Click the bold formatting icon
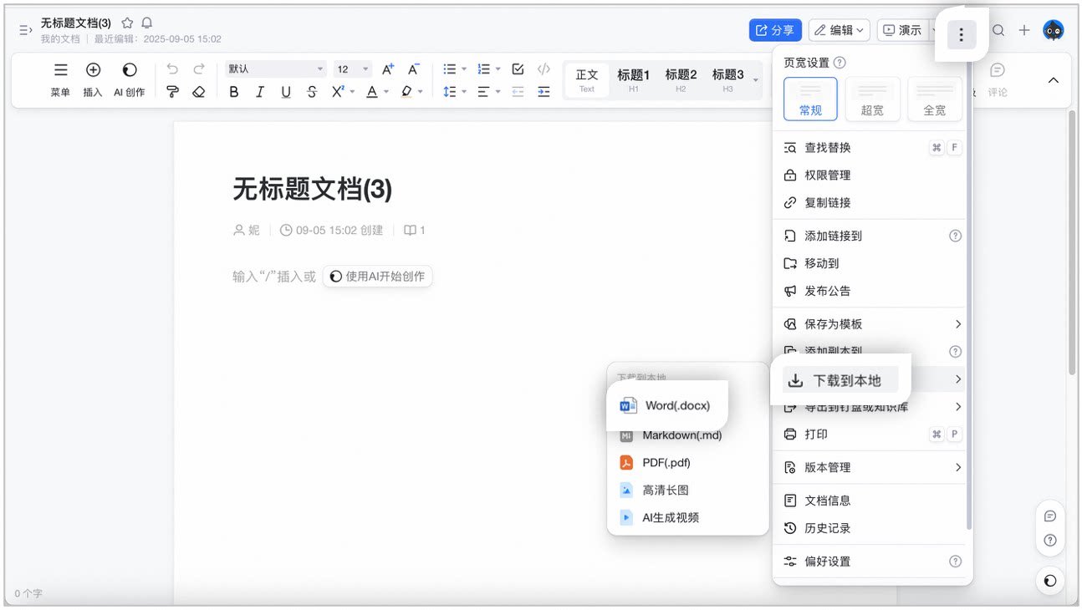1082x610 pixels. (x=234, y=92)
